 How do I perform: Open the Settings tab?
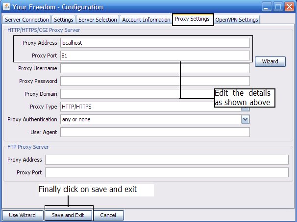pos(64,20)
